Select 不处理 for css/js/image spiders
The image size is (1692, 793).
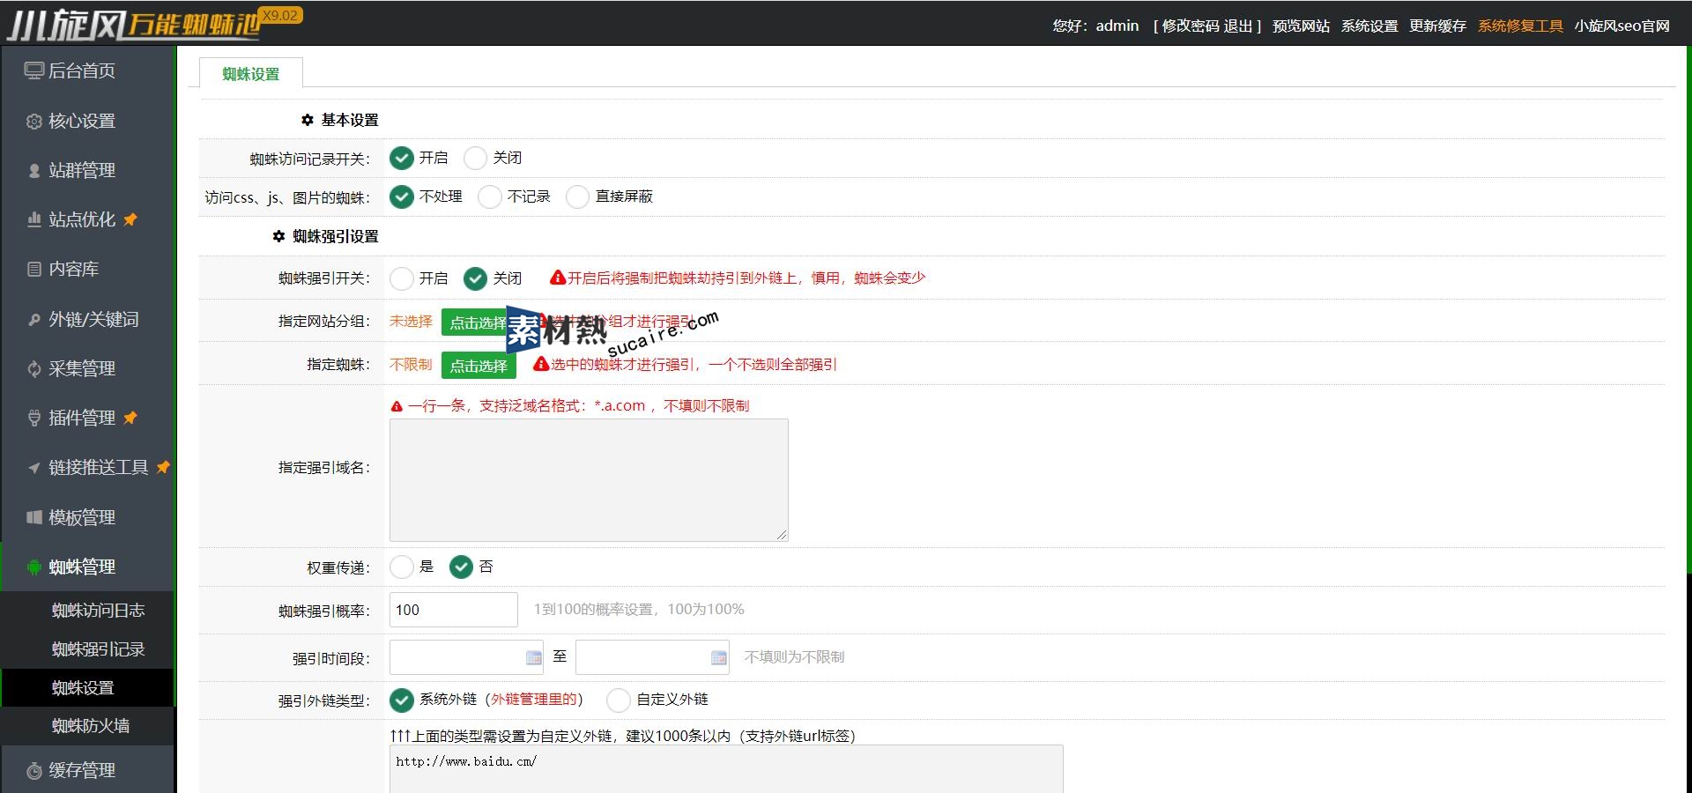pyautogui.click(x=401, y=196)
